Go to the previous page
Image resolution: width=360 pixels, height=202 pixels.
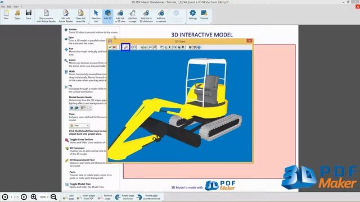(x=5, y=197)
